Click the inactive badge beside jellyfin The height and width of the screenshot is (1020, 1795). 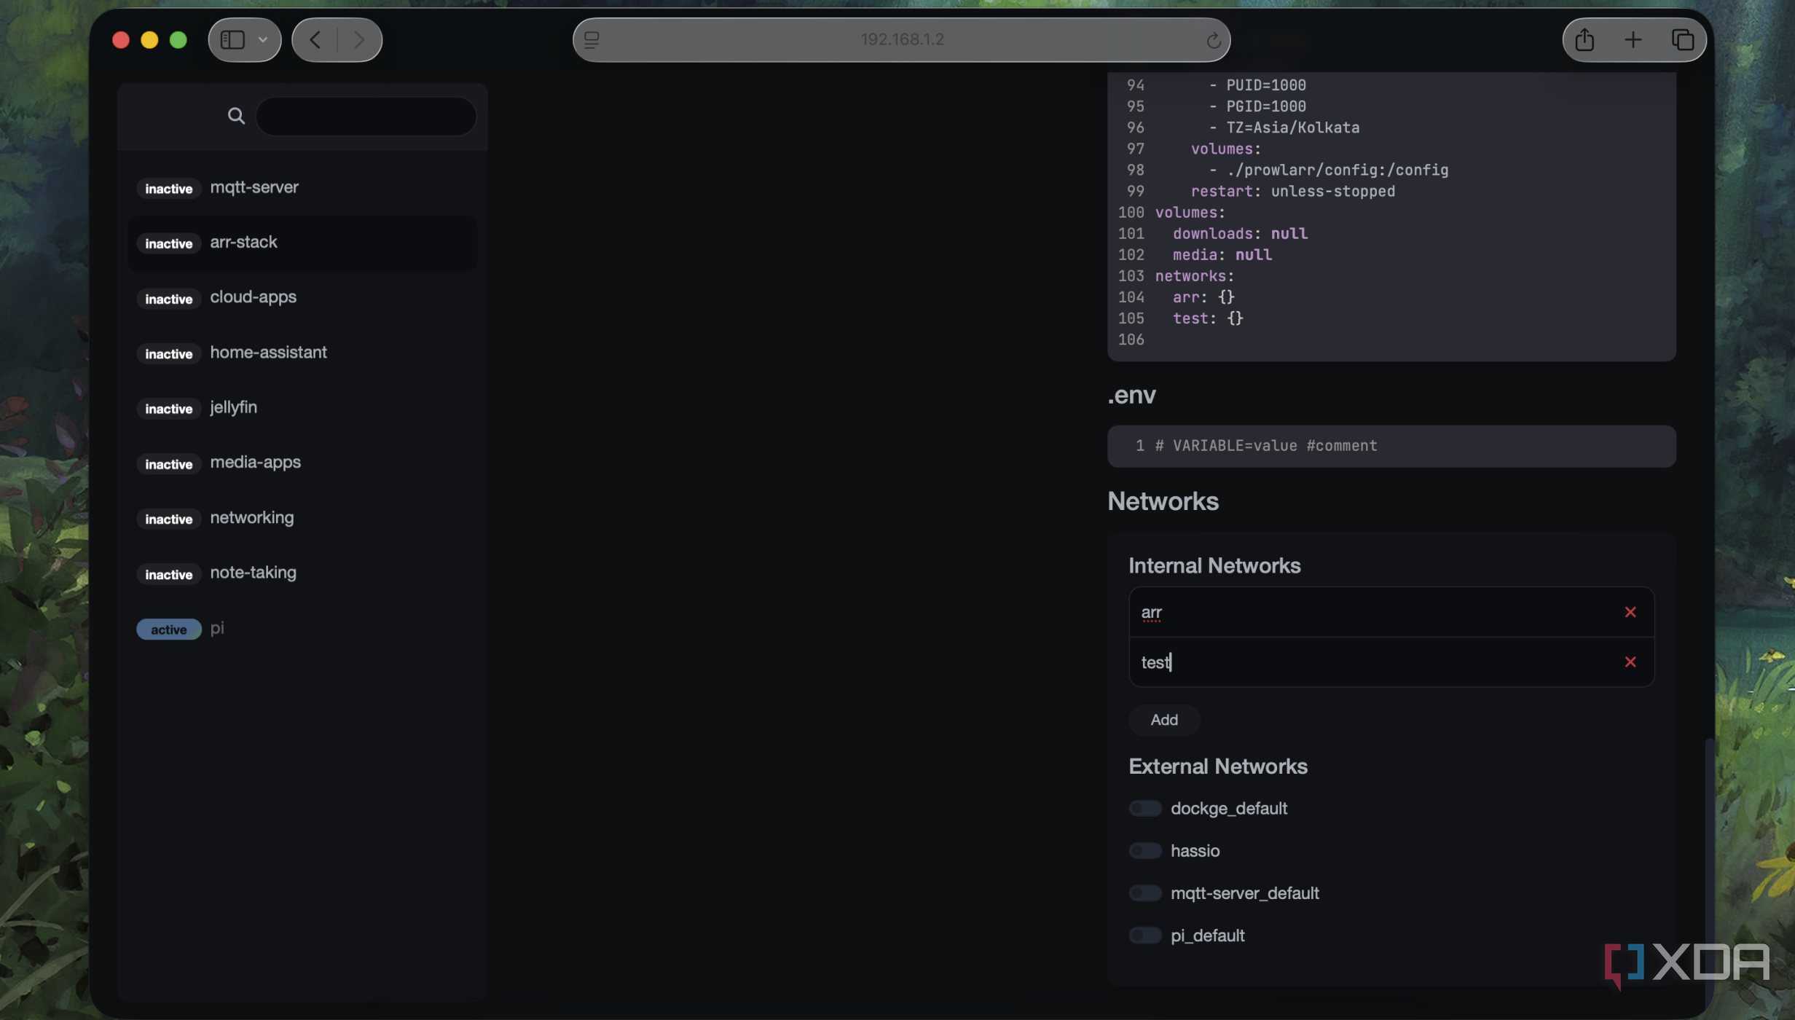pos(168,409)
